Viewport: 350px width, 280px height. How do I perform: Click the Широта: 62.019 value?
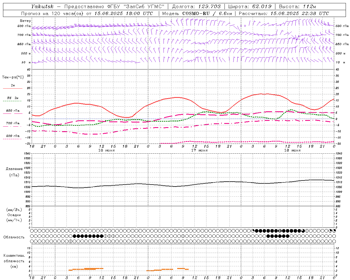(250, 7)
